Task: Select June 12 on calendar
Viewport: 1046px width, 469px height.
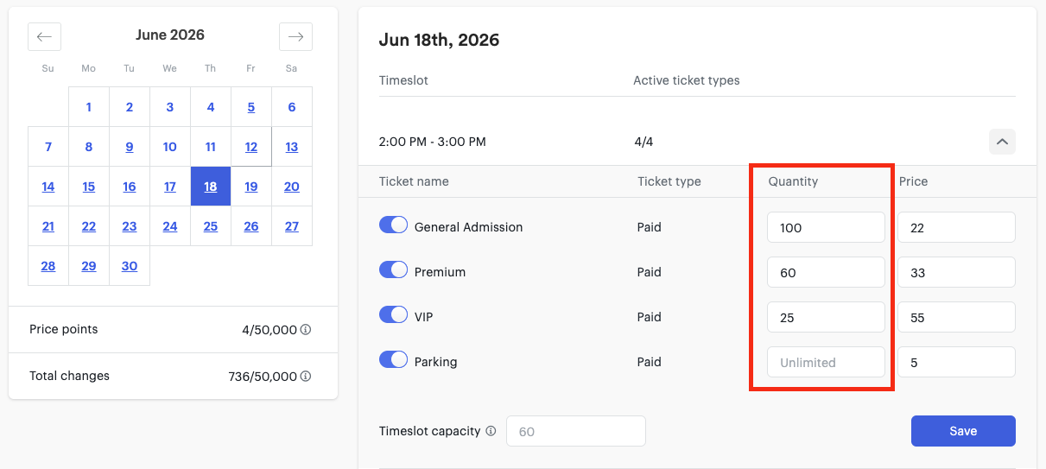Action: (x=251, y=147)
